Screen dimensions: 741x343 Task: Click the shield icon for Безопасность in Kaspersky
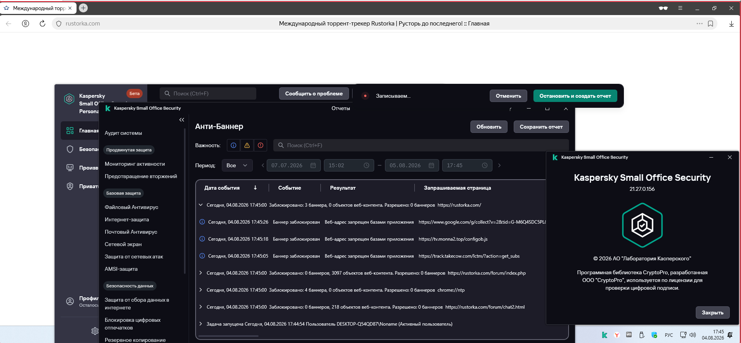tap(70, 149)
